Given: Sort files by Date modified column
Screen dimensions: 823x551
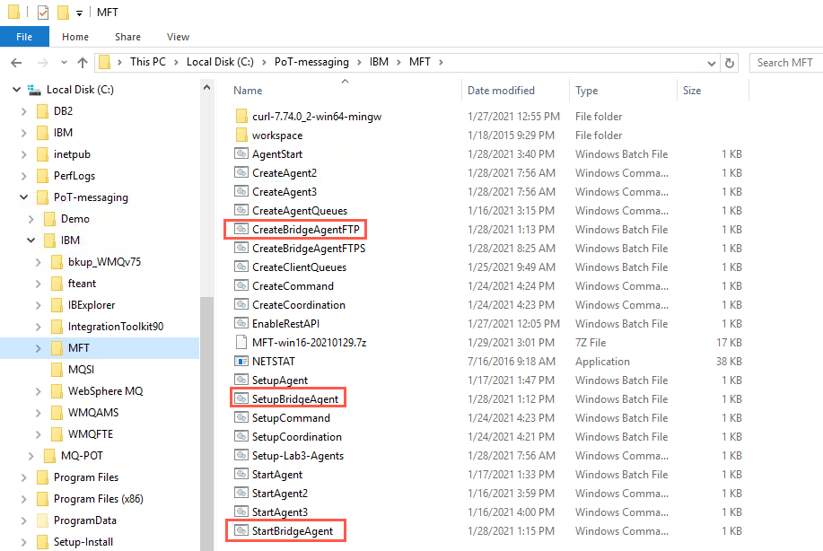Looking at the screenshot, I should click(x=501, y=91).
